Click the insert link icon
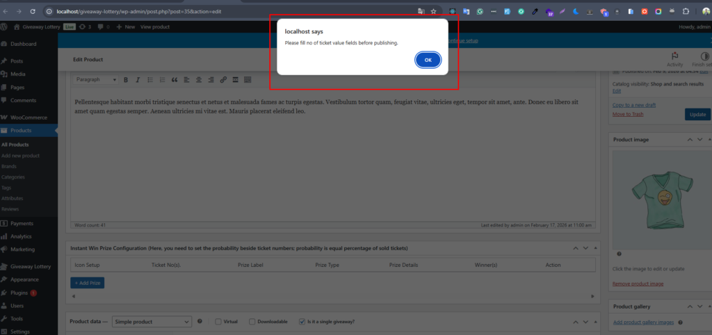The height and width of the screenshot is (335, 712). click(x=223, y=80)
